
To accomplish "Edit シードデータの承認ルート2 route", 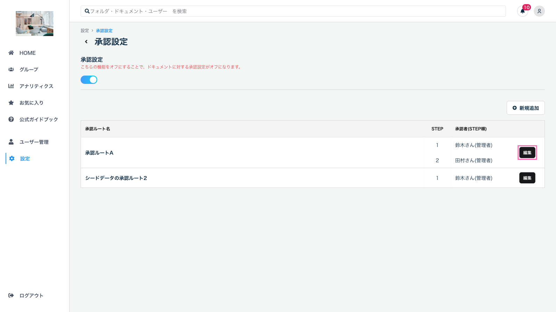I will pyautogui.click(x=527, y=178).
